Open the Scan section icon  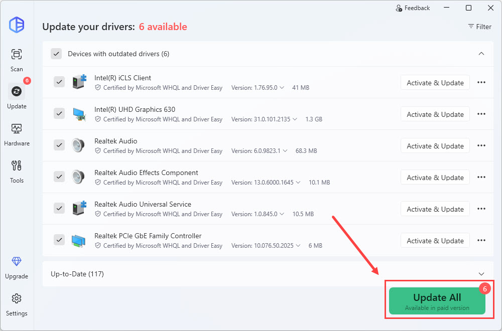(17, 54)
